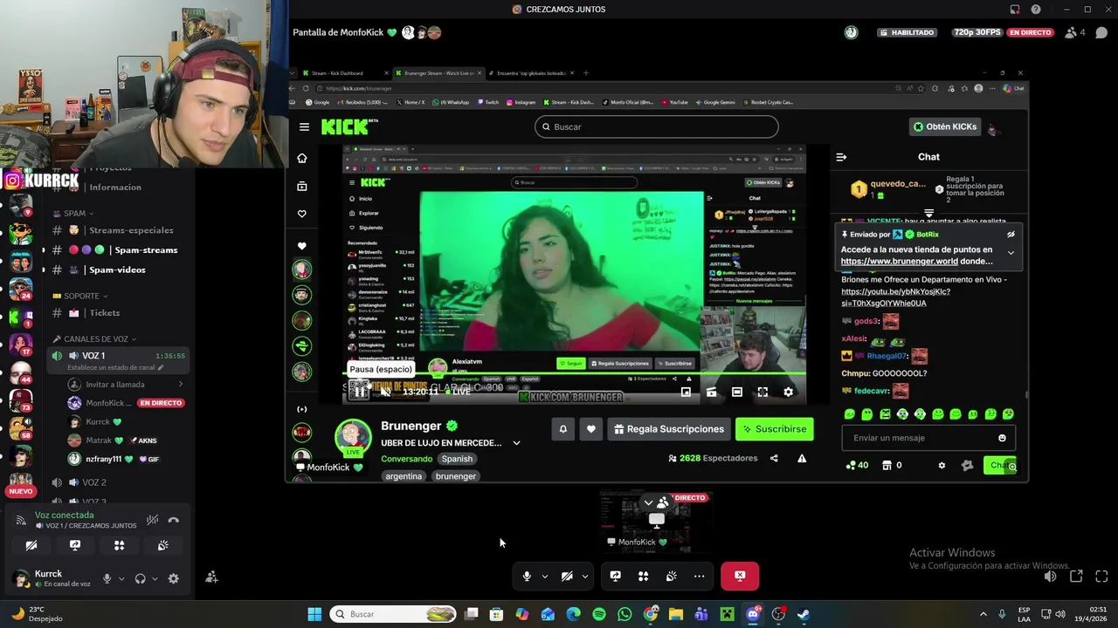Viewport: 1118px width, 628px height.
Task: Open input device dropdown beside user mic
Action: pyautogui.click(x=121, y=578)
